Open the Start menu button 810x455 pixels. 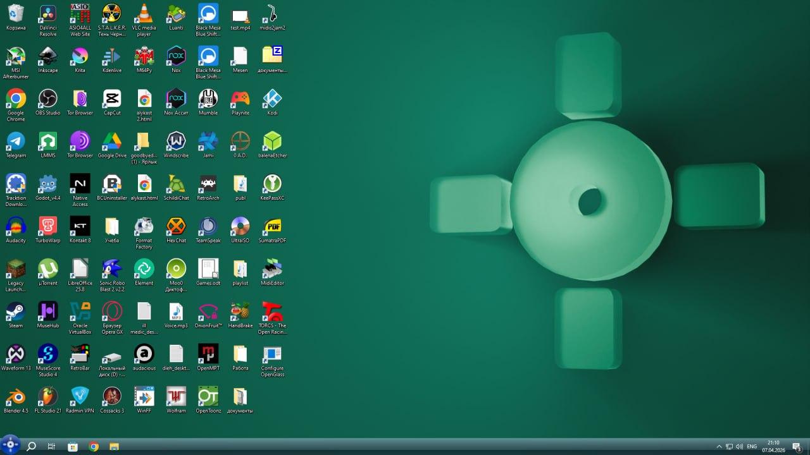[10, 444]
